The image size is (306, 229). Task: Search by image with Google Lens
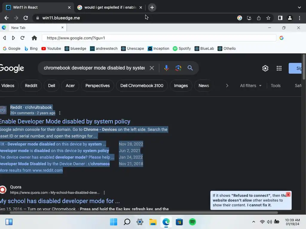tap(178, 68)
